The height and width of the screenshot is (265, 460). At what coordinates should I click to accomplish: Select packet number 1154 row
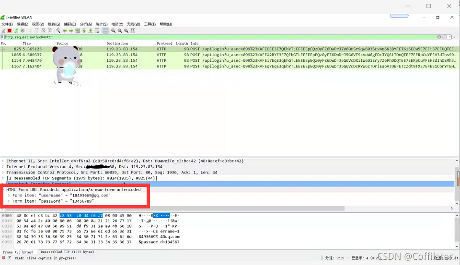tap(229, 60)
